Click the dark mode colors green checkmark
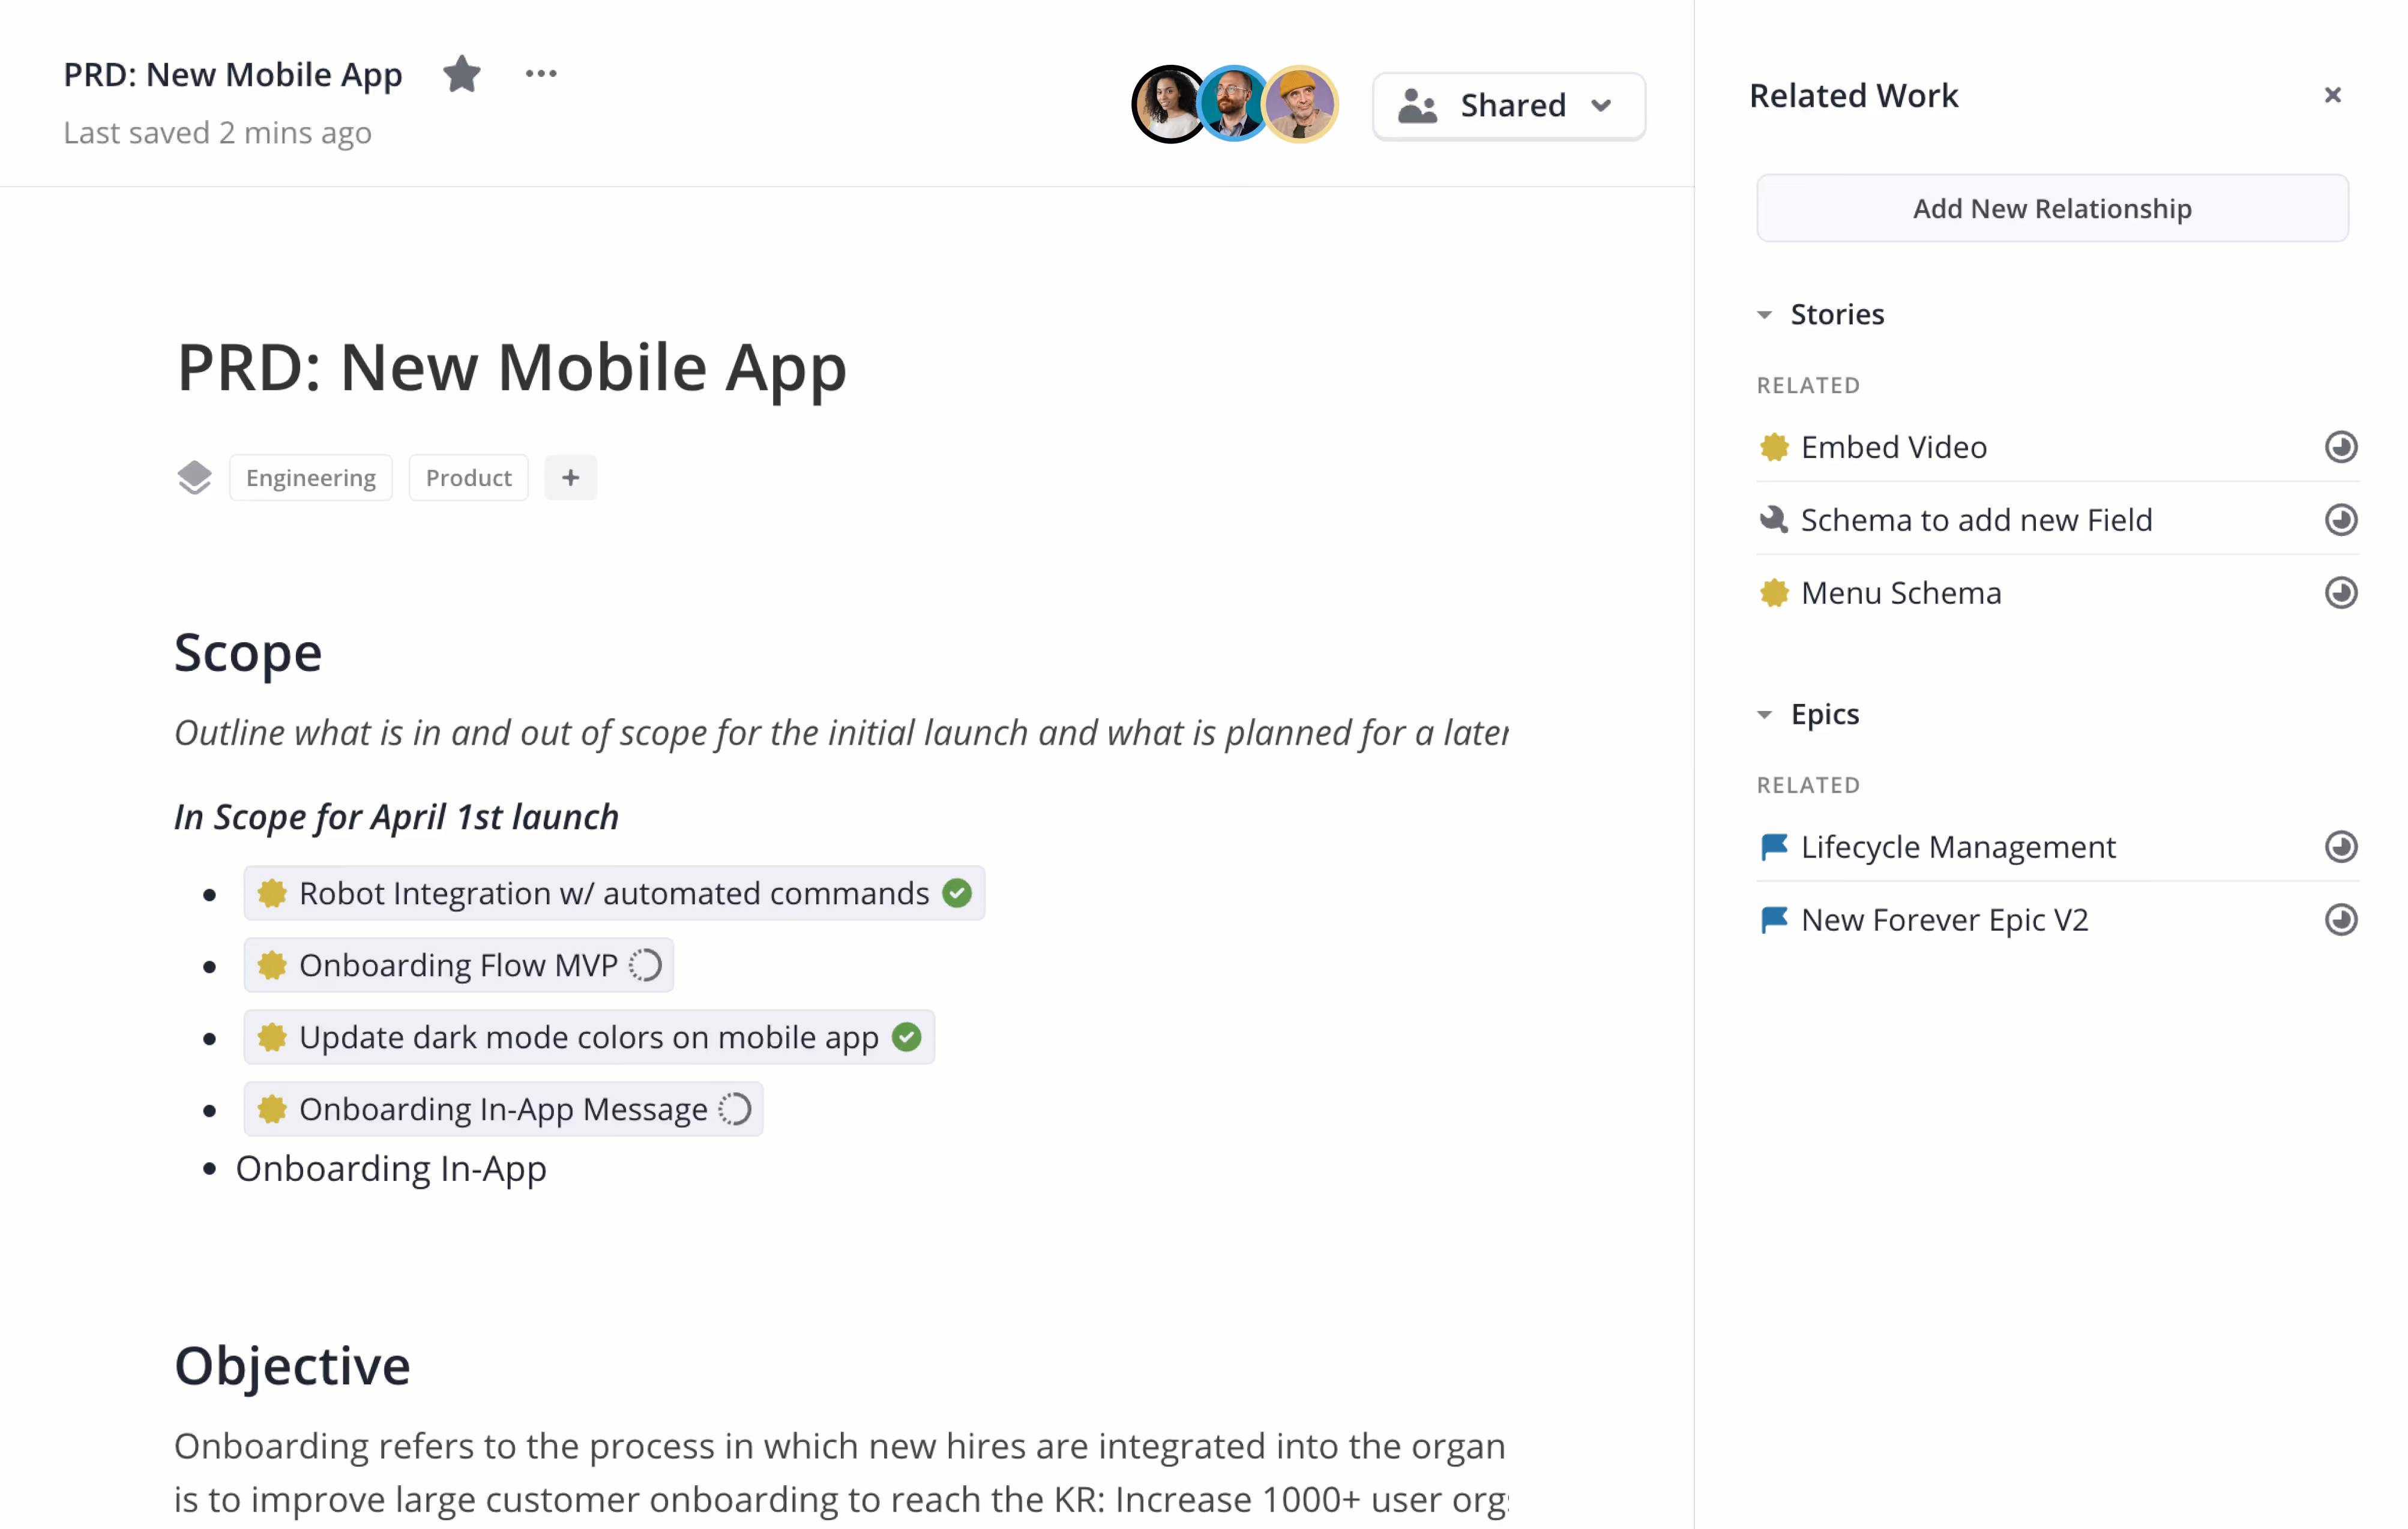The width and height of the screenshot is (2408, 1529). [x=907, y=1037]
